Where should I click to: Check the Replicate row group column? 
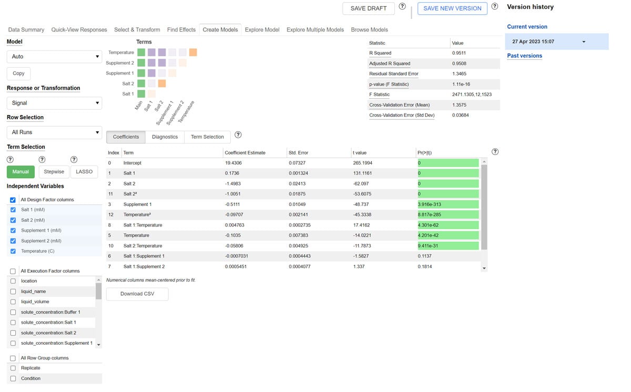tap(13, 368)
